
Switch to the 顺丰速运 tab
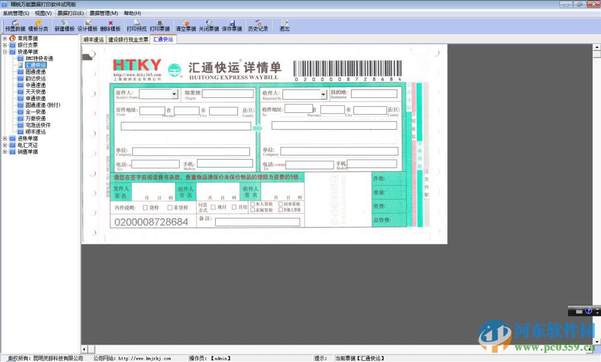(94, 40)
